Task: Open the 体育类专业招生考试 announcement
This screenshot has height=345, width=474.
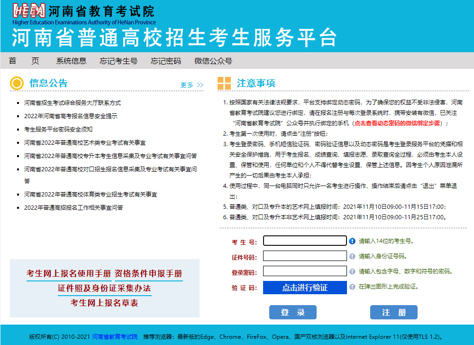Action: [x=91, y=195]
